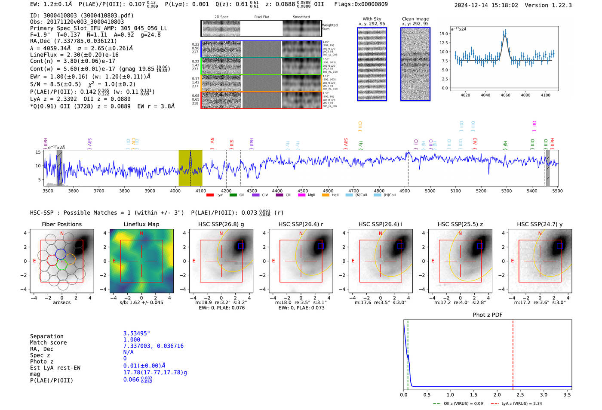Image resolution: width=602 pixels, height=410 pixels.
Task: Open the Lineflux Map image
Action: pos(141,261)
